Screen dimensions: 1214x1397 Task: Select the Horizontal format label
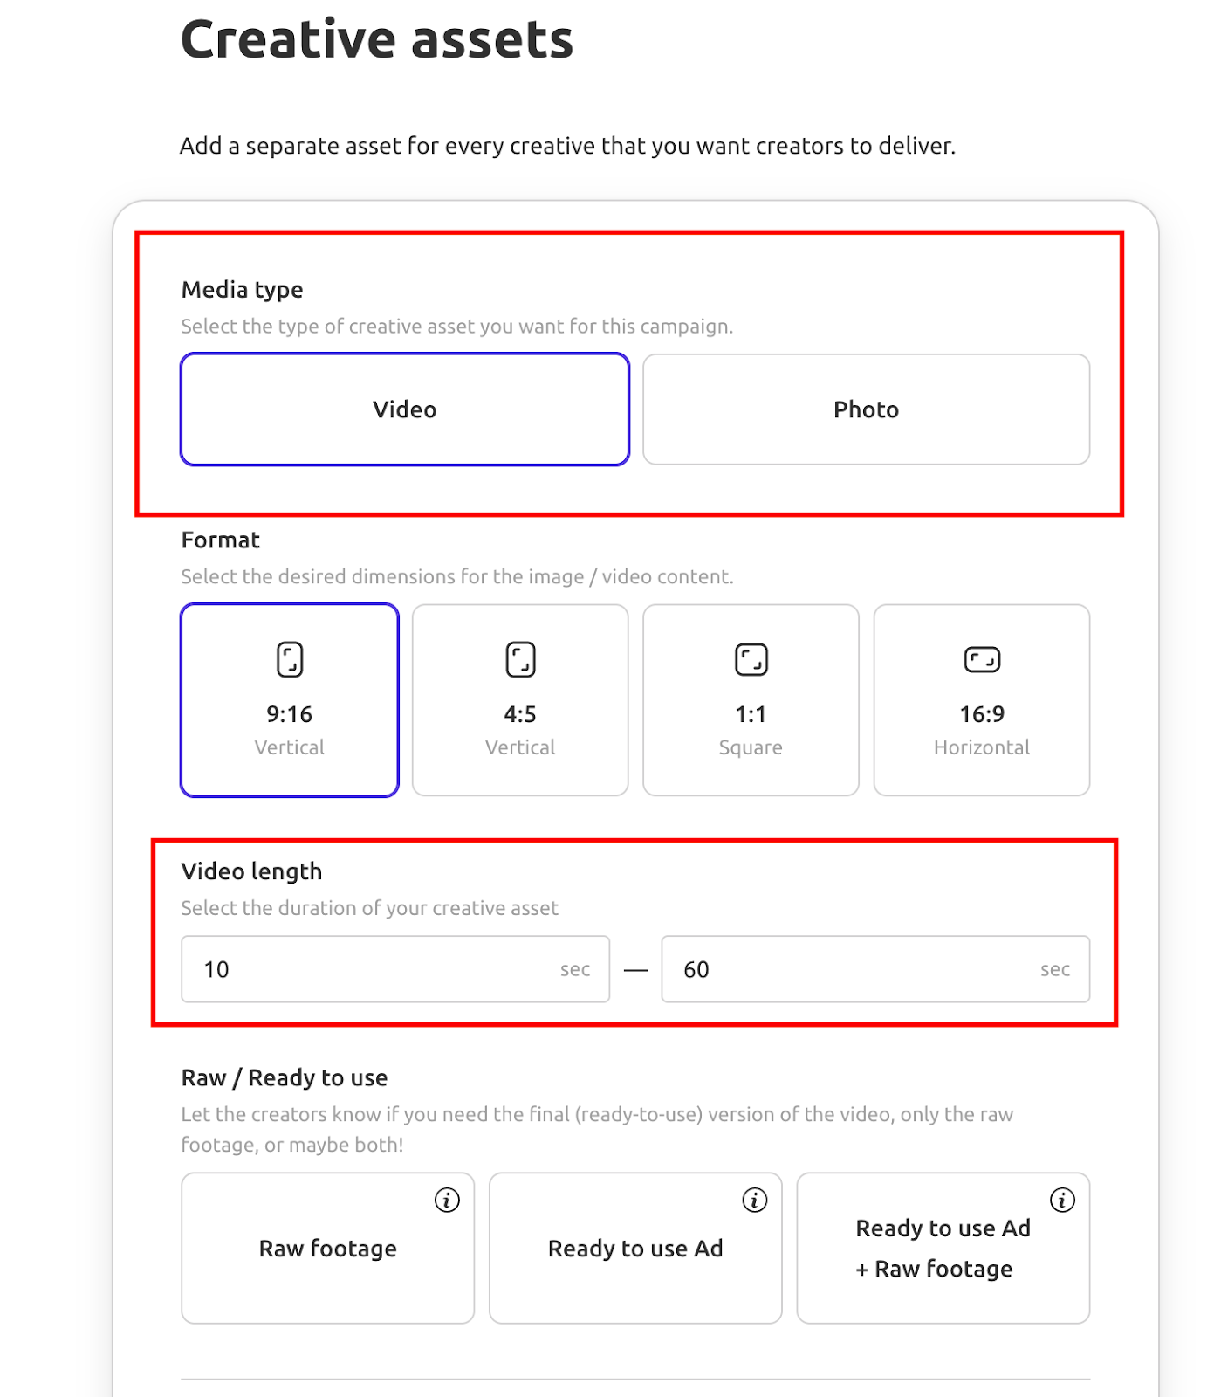982,747
